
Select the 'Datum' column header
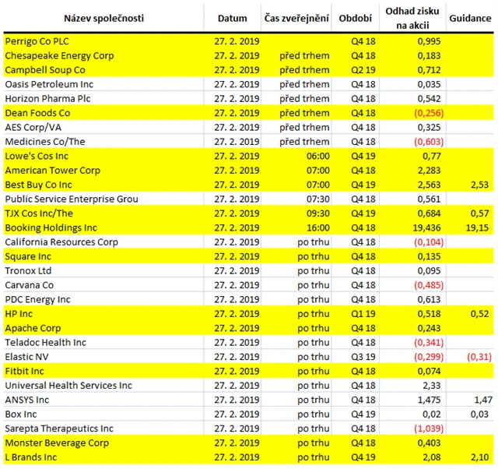233,18
